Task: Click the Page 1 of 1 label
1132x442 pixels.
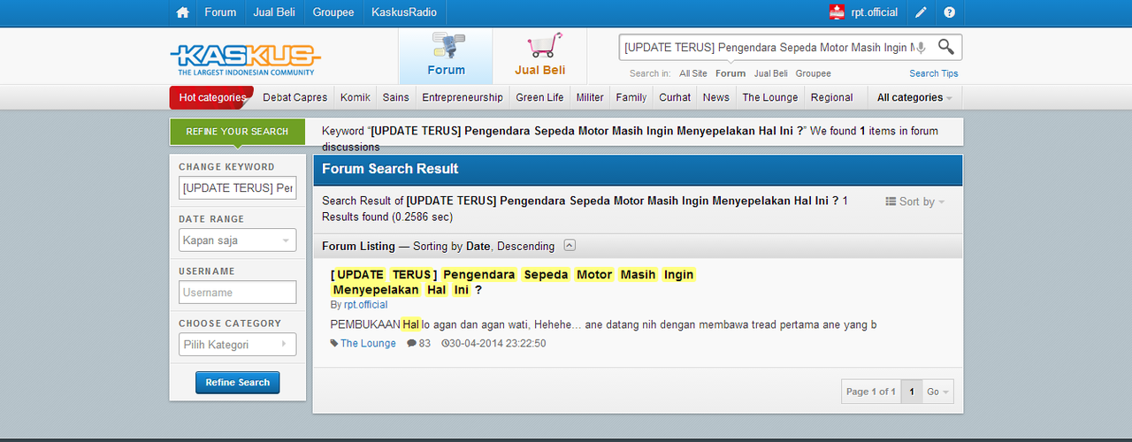Action: [871, 392]
